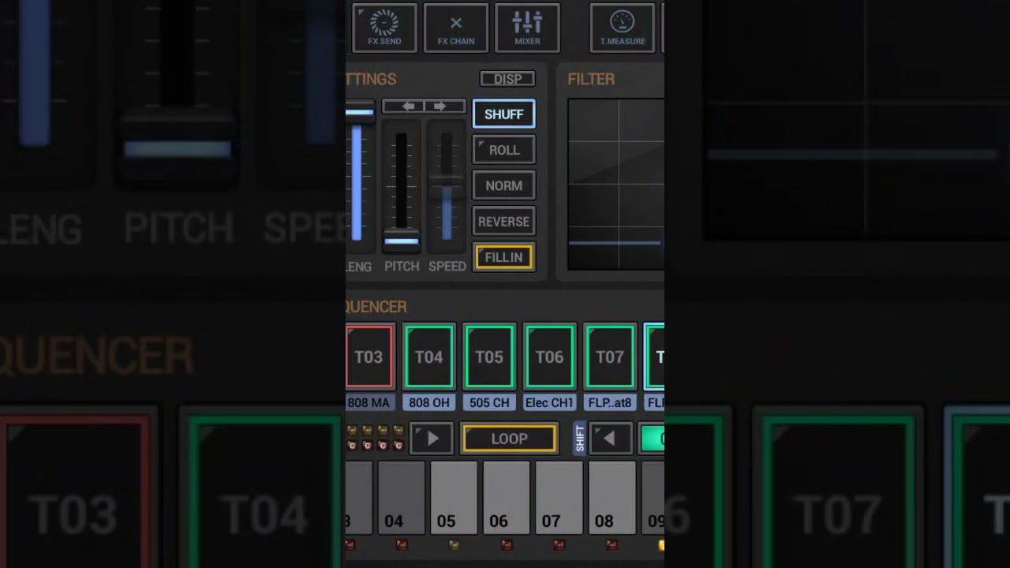The image size is (1010, 568).
Task: Click the 808 MA sample label
Action: (368, 402)
